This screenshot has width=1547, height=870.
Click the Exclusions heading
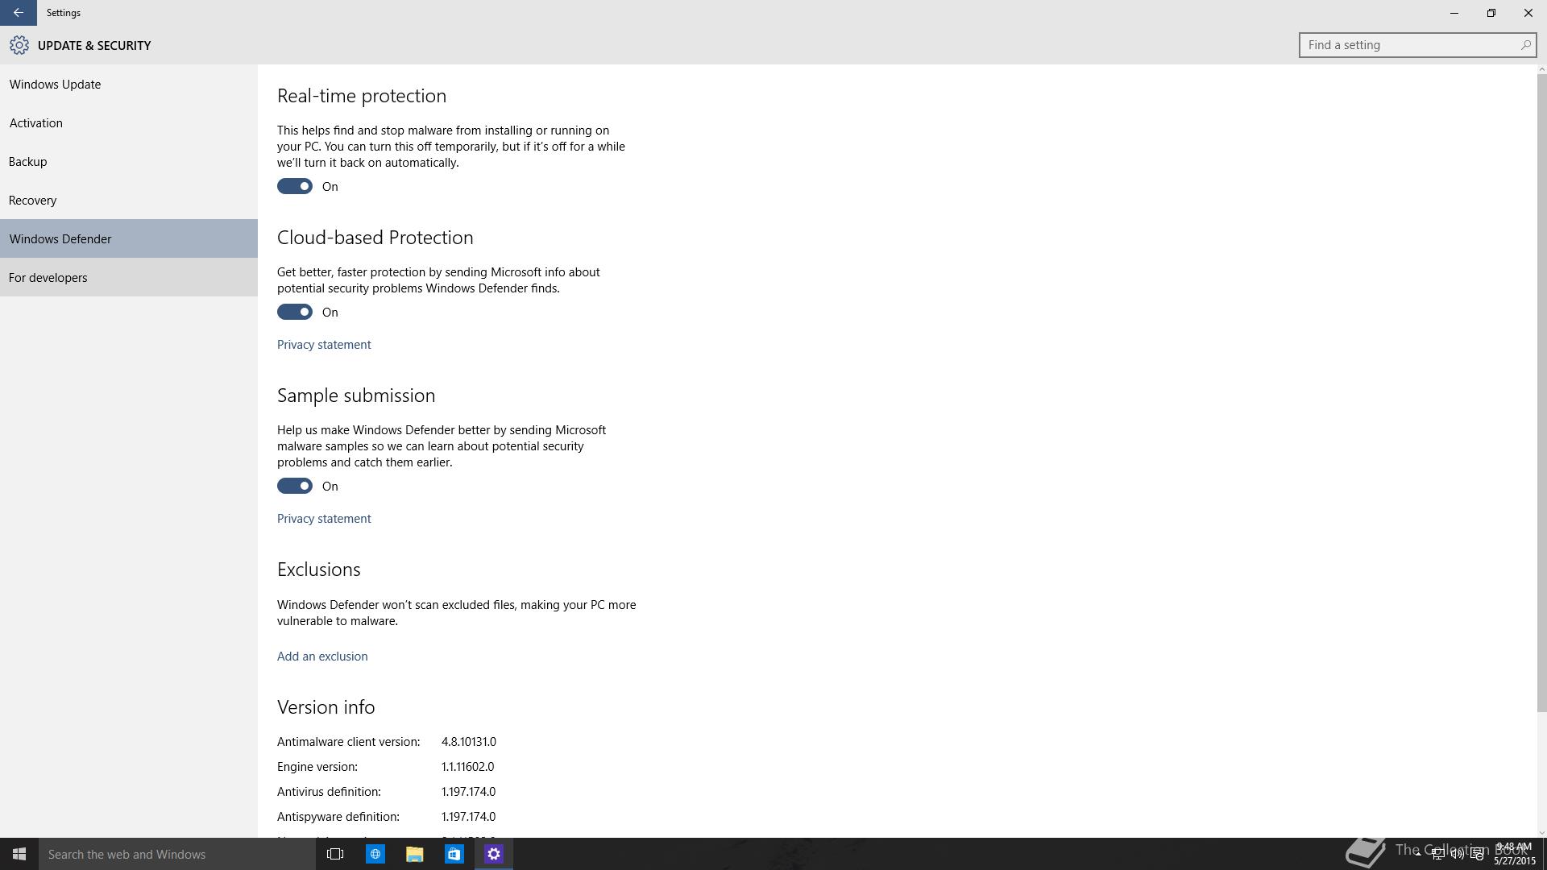pos(319,570)
